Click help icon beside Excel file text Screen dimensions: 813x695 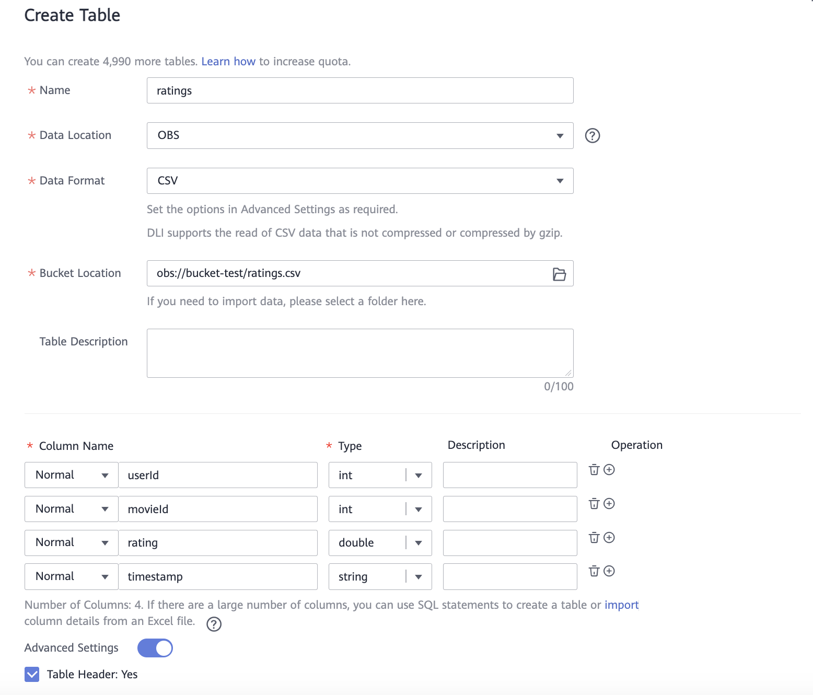[214, 624]
